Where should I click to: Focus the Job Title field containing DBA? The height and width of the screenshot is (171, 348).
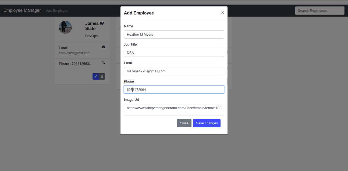tap(174, 53)
